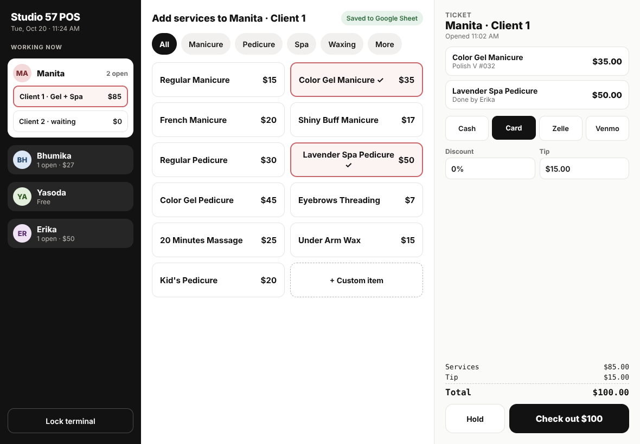This screenshot has width=640, height=444.
Task: Select Bhumika staff card
Action: tap(70, 160)
